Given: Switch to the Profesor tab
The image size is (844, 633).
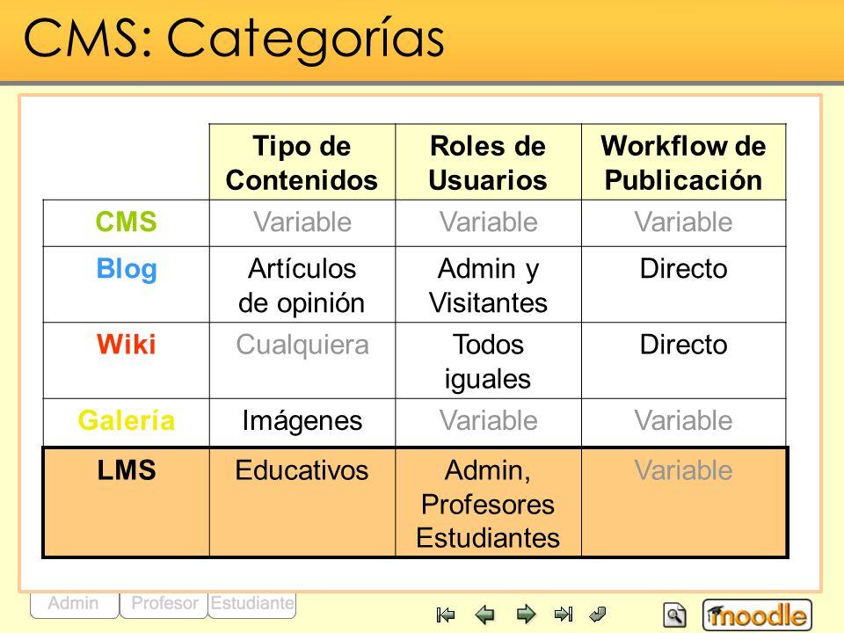Looking at the screenshot, I should [164, 605].
